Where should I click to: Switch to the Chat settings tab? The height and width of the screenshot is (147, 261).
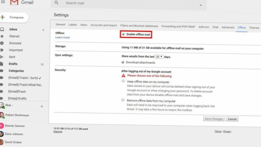click(x=215, y=27)
